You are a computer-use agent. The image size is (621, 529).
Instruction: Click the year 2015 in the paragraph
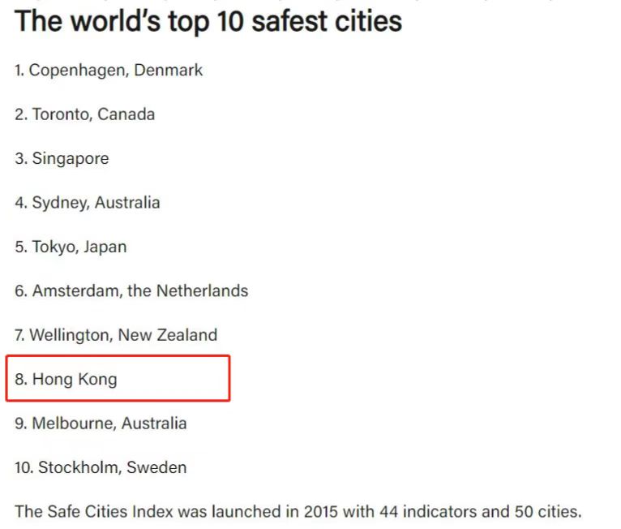point(320,512)
